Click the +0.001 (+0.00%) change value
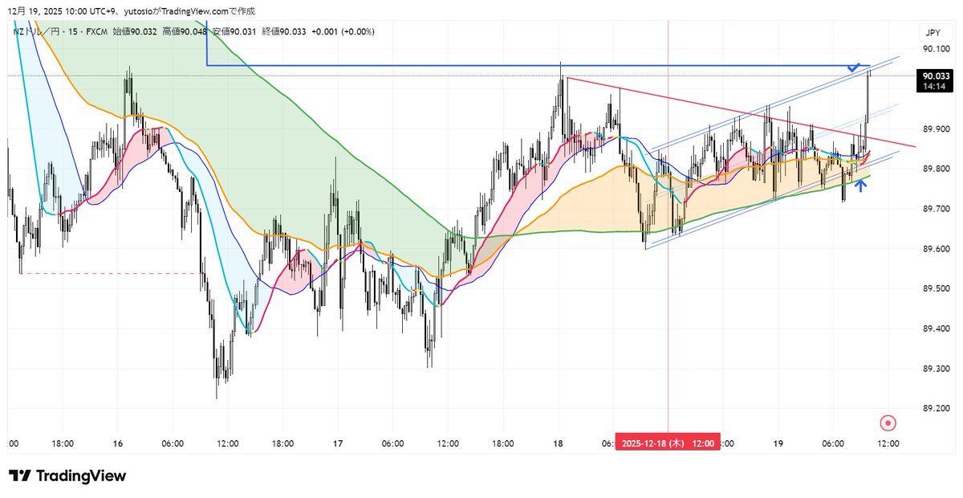963x498 pixels. tap(343, 31)
